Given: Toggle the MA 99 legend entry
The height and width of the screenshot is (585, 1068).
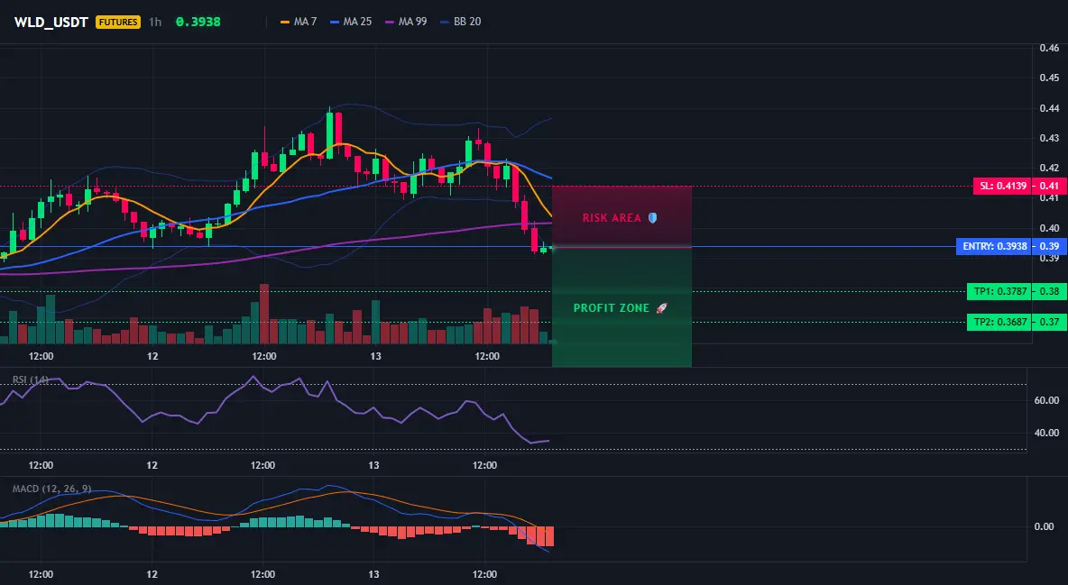Looking at the screenshot, I should pyautogui.click(x=406, y=22).
